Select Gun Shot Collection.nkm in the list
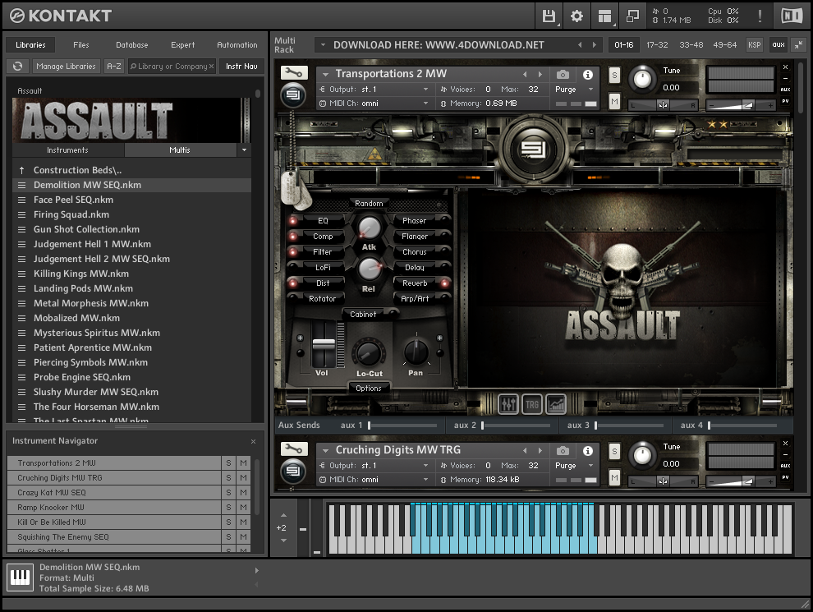813x612 pixels. [x=131, y=229]
